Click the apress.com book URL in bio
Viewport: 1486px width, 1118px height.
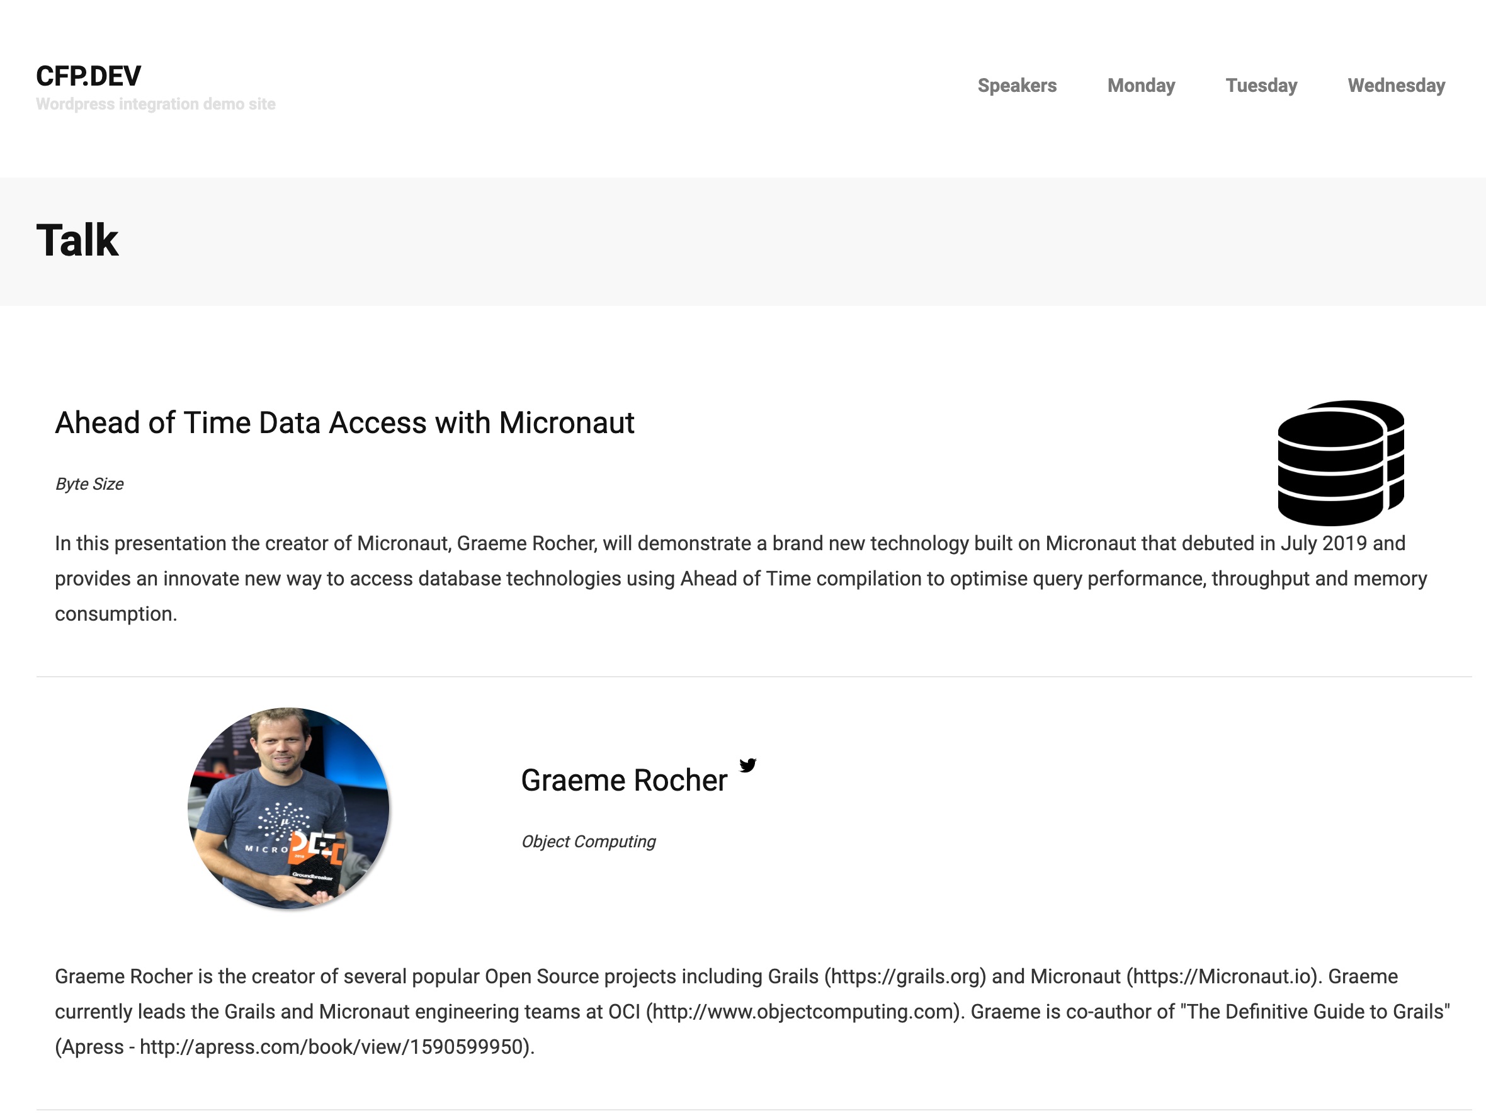point(331,1047)
